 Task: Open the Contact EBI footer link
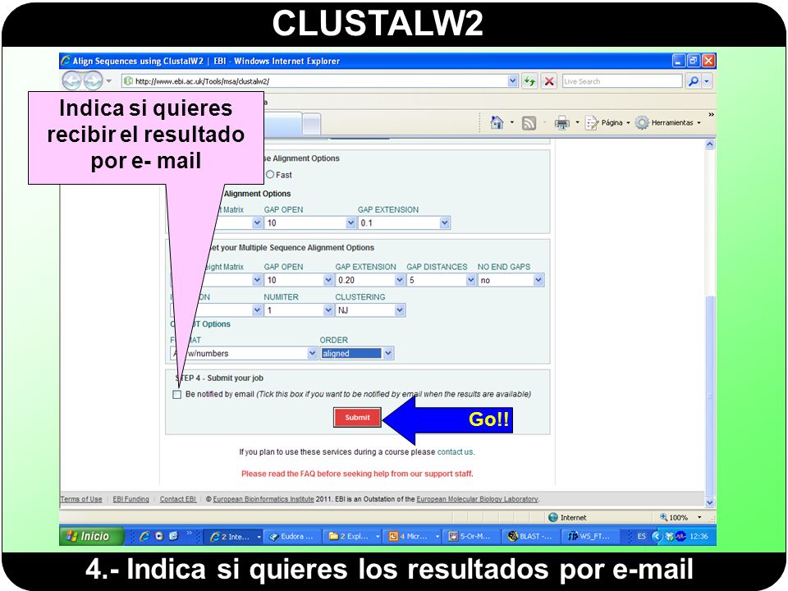click(x=178, y=499)
